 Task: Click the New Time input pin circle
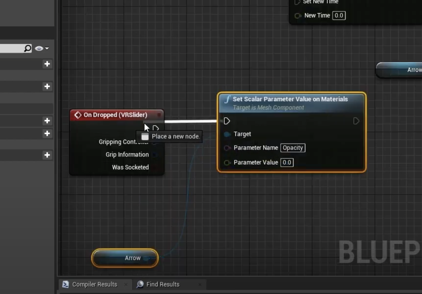pyautogui.click(x=297, y=16)
